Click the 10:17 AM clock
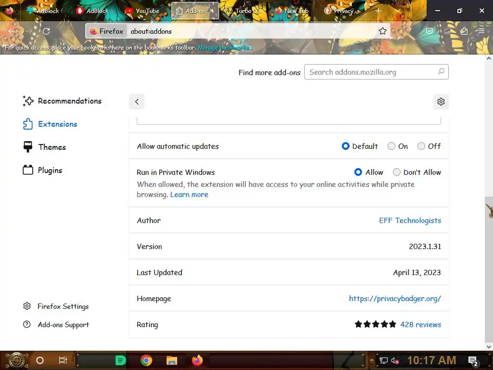Screen dimensions: 493x370 point(431,360)
